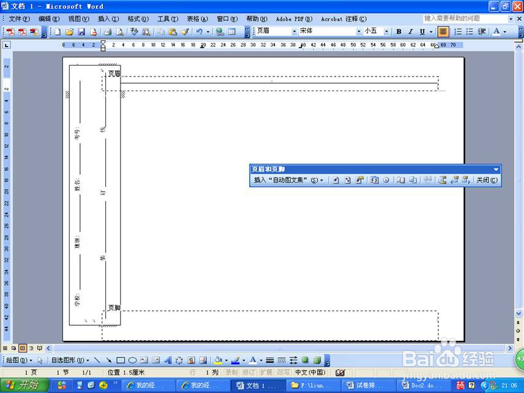
Task: Click the ruler tab-type selector box
Action: click(7, 45)
